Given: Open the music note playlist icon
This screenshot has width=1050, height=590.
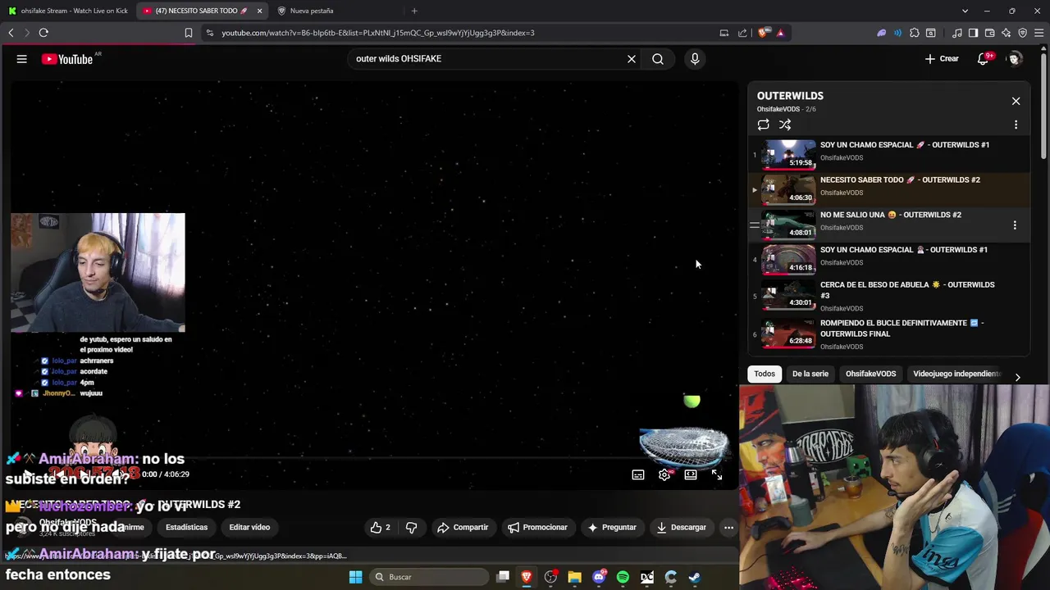Looking at the screenshot, I should point(957,33).
